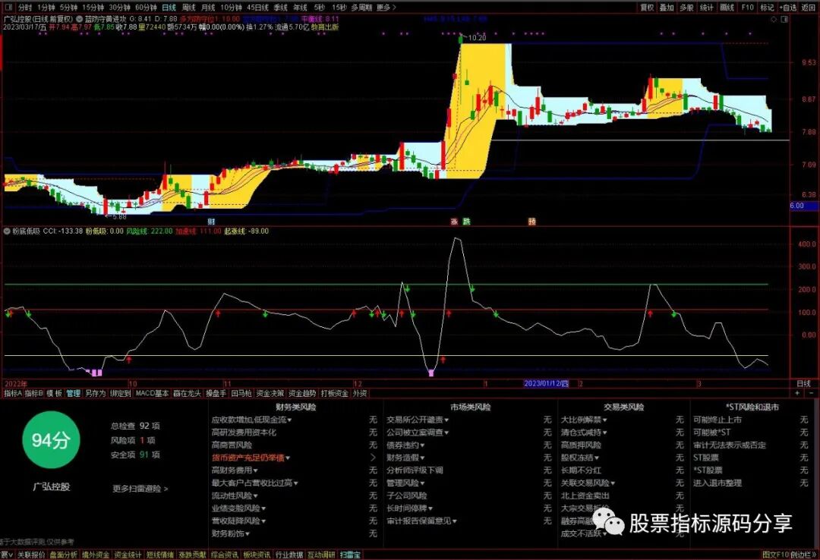820x560 pixels.
Task: Open the 行业数据 bottom tab
Action: point(289,555)
